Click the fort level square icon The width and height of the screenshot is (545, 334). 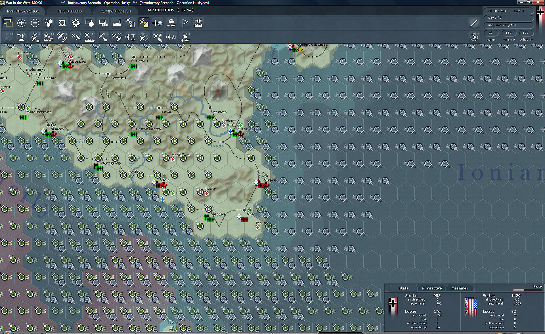tap(62, 23)
